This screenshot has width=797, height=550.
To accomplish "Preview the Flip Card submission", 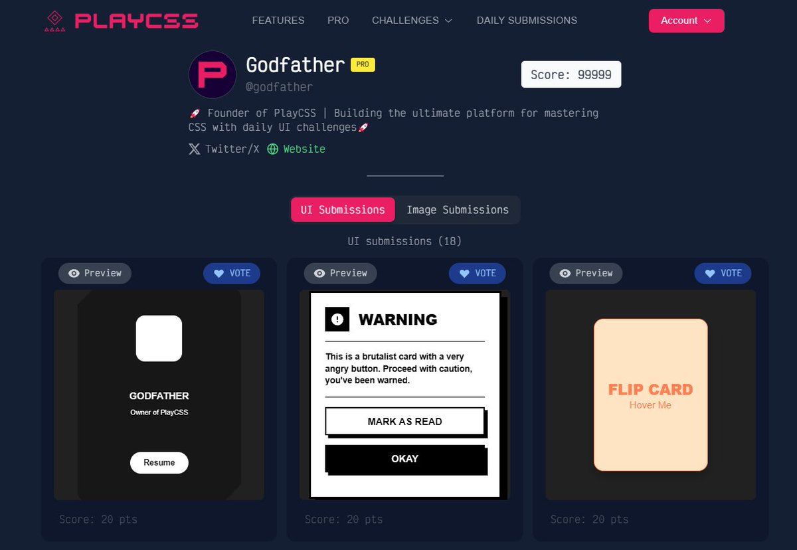I will click(x=586, y=273).
